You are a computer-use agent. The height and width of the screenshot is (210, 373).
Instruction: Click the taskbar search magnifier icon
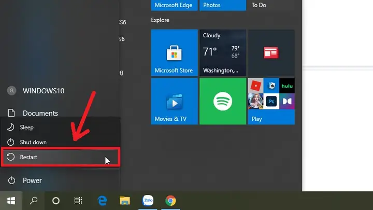[x=34, y=201]
